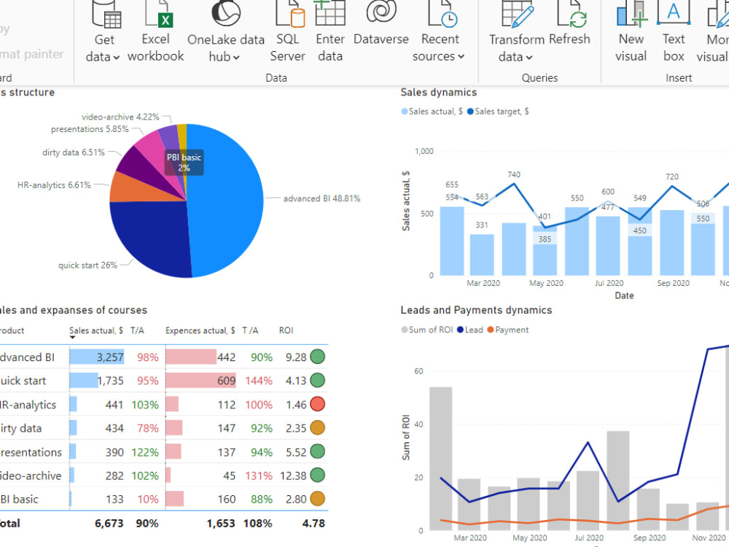Insert a New visual
This screenshot has height=547, width=729.
(x=631, y=22)
